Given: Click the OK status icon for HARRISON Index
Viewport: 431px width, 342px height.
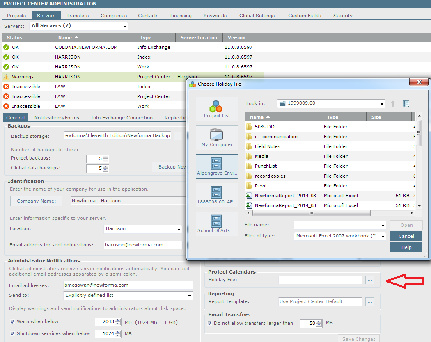Looking at the screenshot, I should [x=6, y=57].
